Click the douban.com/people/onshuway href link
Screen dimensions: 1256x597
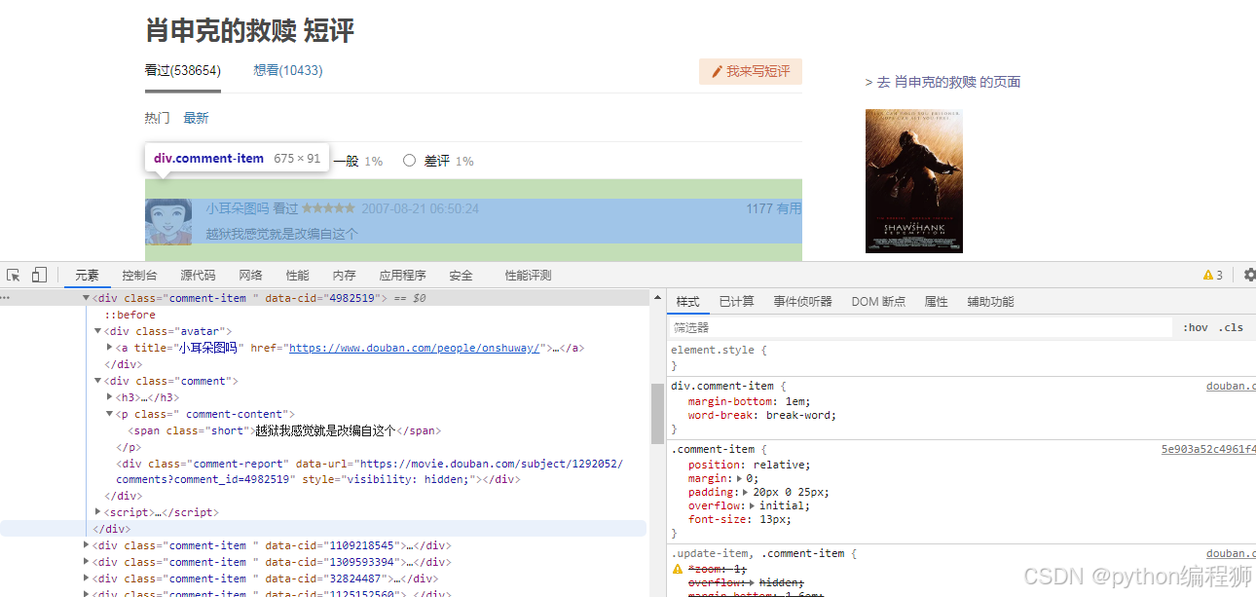tap(415, 348)
